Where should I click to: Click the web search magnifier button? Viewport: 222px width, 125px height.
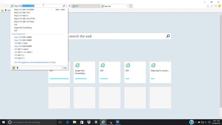coord(168,36)
